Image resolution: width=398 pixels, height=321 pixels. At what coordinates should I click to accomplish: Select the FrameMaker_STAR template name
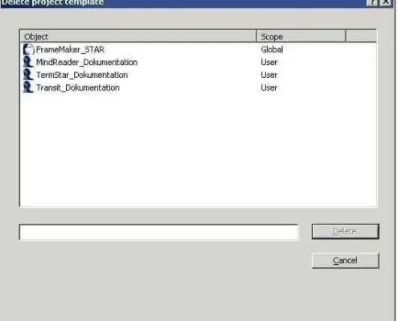(x=70, y=50)
